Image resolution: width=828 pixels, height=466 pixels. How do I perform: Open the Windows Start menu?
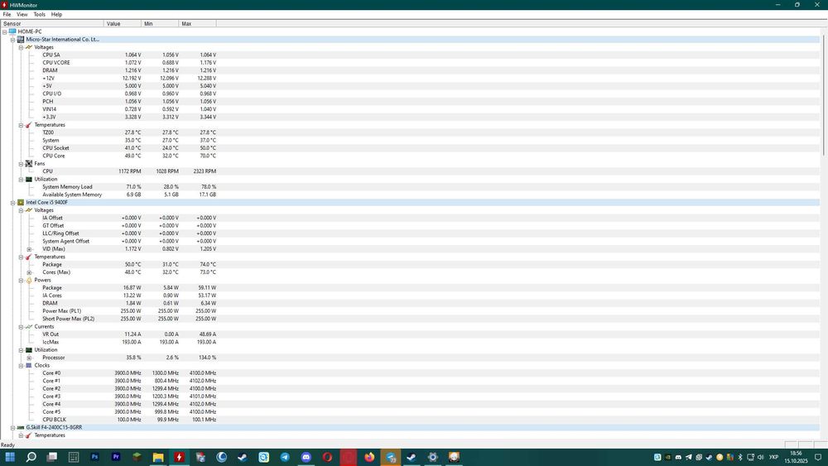point(10,457)
